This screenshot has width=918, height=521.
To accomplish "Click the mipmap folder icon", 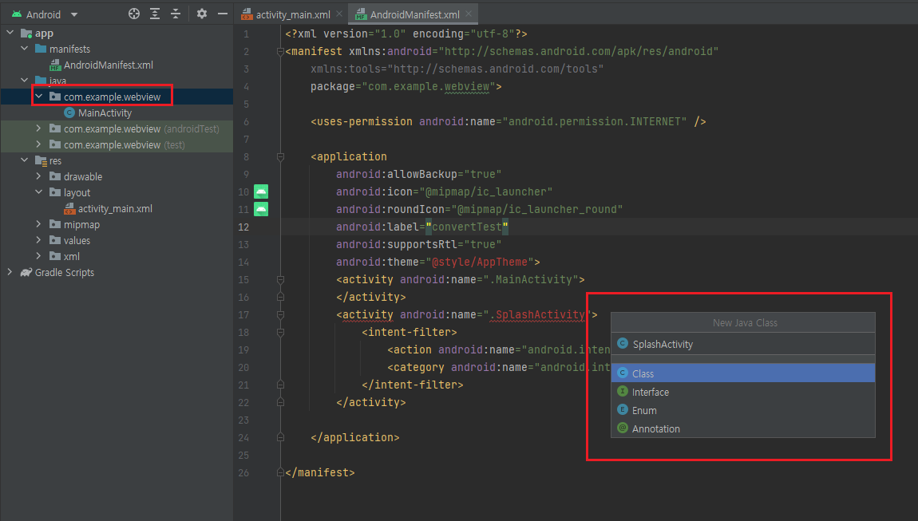I will [x=55, y=224].
